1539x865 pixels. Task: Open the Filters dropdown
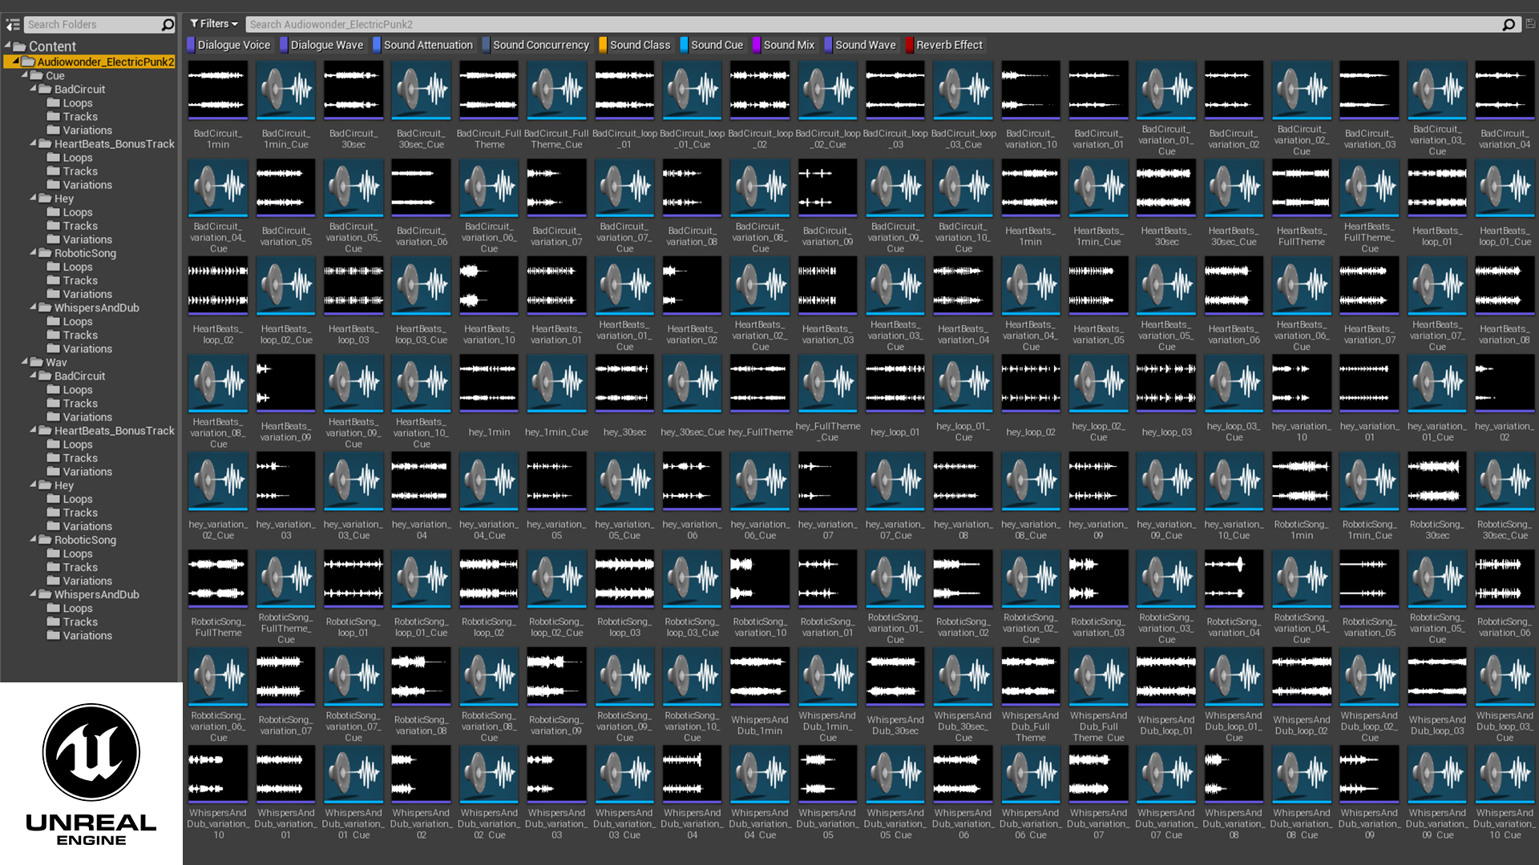(x=213, y=24)
